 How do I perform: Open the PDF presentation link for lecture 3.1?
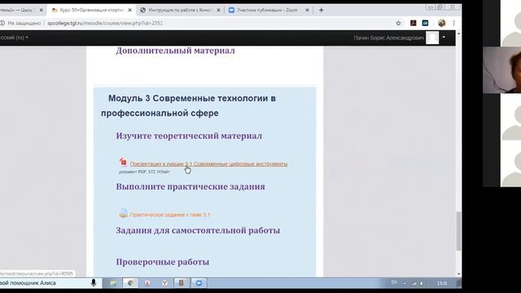tap(208, 164)
